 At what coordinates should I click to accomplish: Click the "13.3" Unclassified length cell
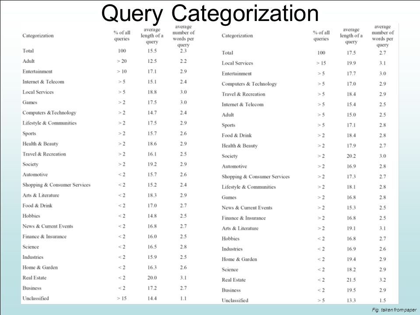[x=351, y=301]
